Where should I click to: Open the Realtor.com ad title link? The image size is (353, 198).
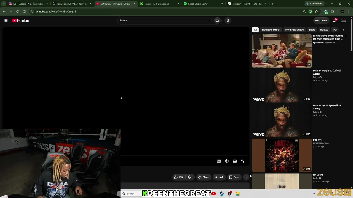click(x=328, y=37)
